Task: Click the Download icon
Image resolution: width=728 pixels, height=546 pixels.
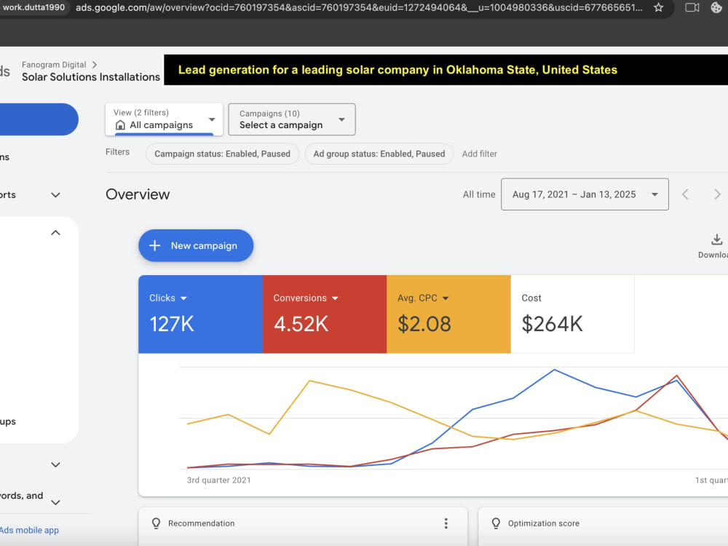Action: coord(716,240)
